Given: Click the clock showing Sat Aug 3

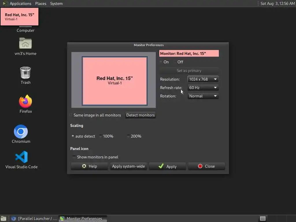Looking at the screenshot, I should (x=277, y=3).
